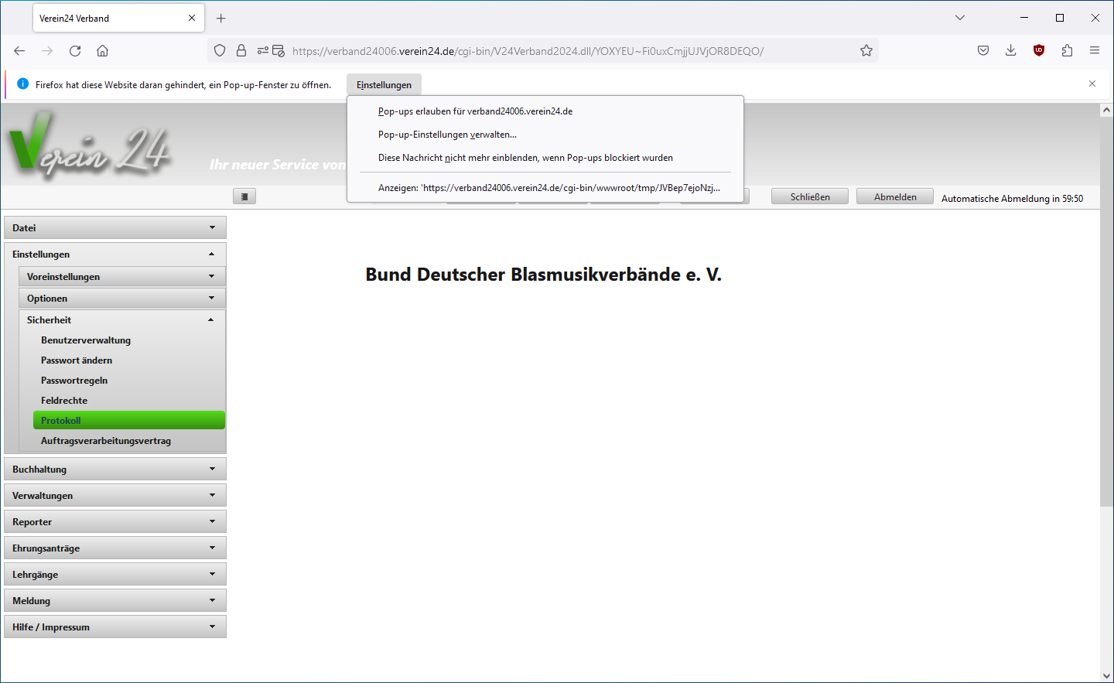
Task: Click the Schließen button
Action: (810, 196)
